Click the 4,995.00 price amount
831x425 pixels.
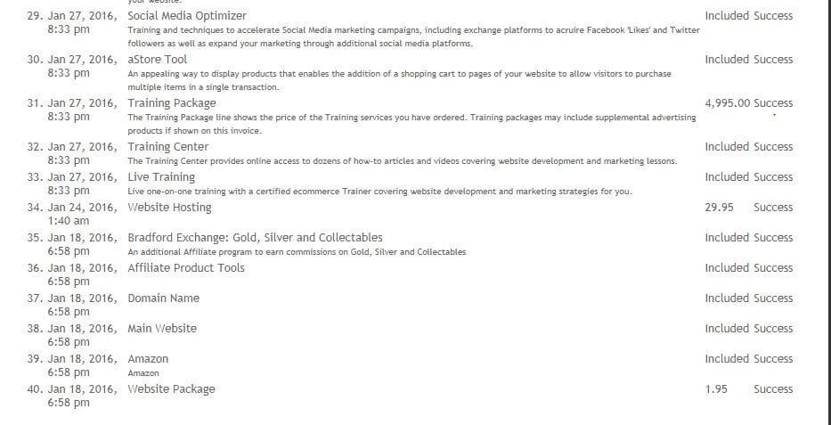[727, 103]
